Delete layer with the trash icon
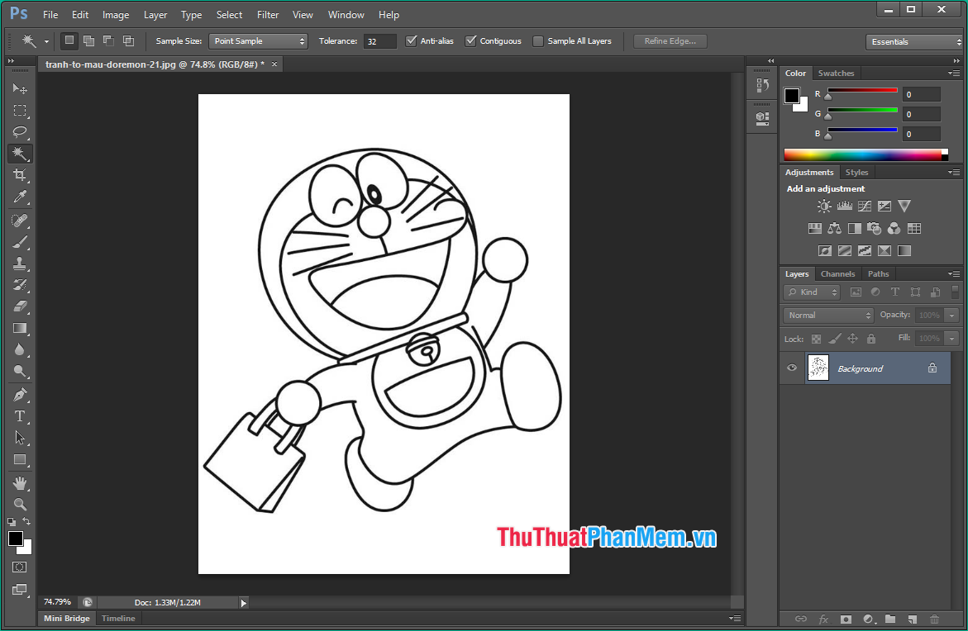 [x=935, y=619]
